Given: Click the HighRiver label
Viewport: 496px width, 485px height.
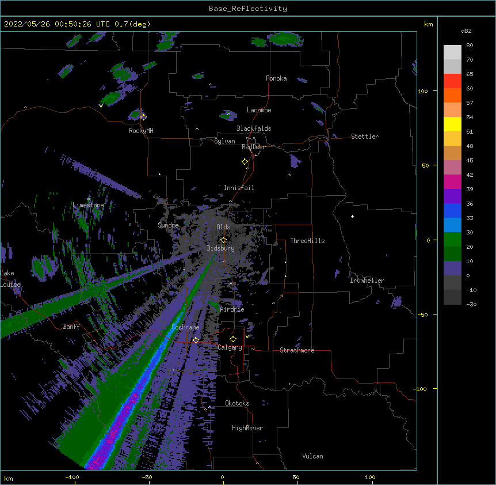Looking at the screenshot, I should (247, 428).
